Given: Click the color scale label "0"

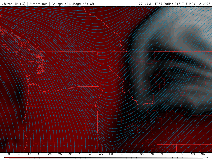Looking at the screenshot, I should click(x=9, y=154).
